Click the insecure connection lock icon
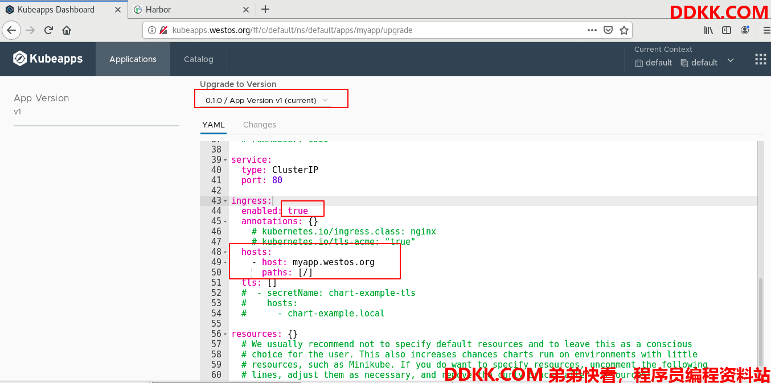The height and width of the screenshot is (383, 771). [x=163, y=30]
